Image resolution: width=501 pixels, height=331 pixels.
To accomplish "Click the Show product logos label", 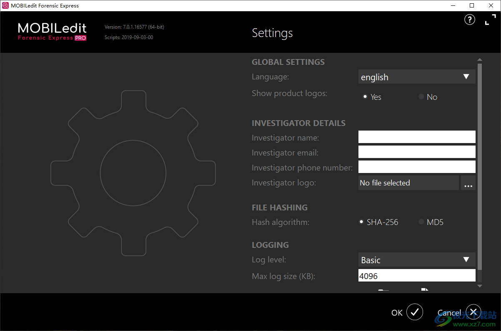I will click(289, 94).
